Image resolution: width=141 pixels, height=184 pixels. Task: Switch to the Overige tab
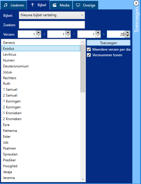[x=86, y=5]
